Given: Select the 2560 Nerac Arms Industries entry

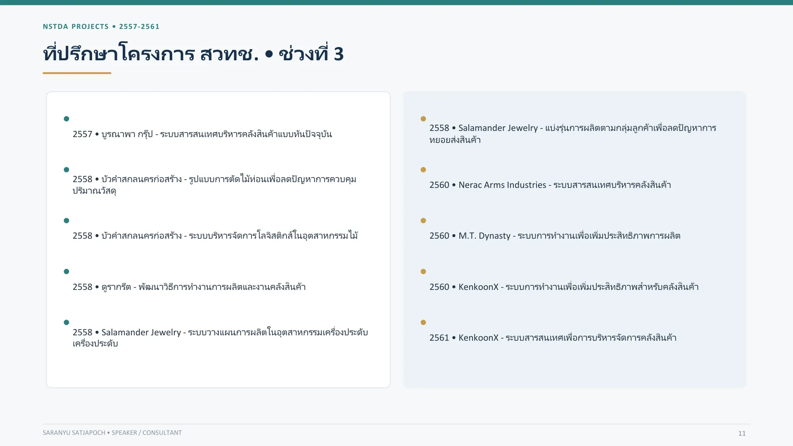Looking at the screenshot, I should click(550, 185).
